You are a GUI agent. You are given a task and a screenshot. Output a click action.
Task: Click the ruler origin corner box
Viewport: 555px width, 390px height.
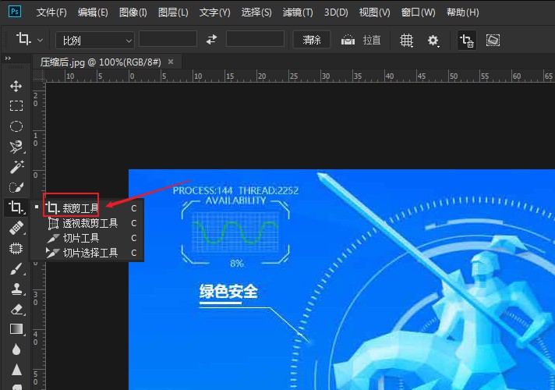click(39, 76)
